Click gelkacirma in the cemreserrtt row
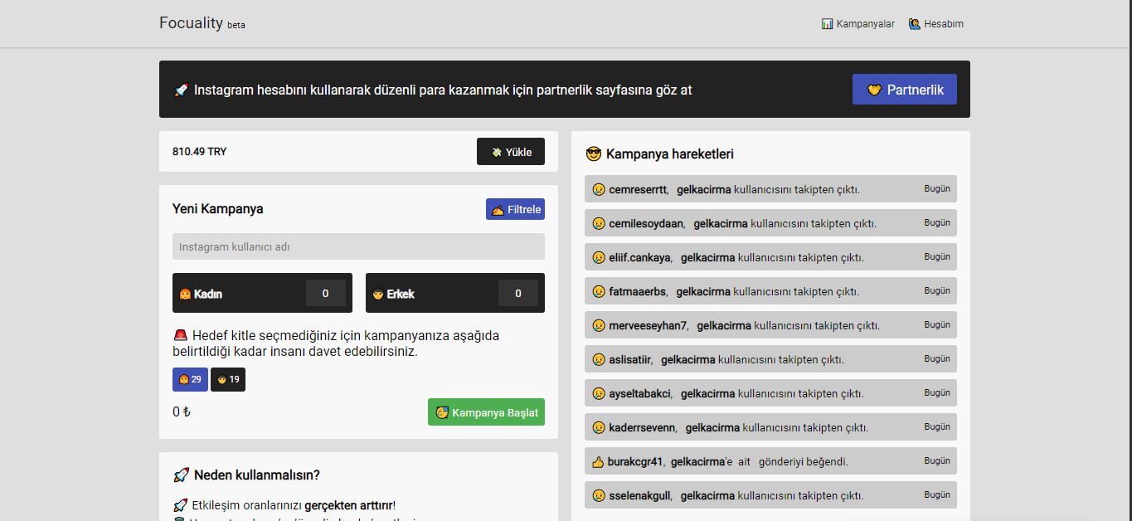This screenshot has height=521, width=1132. tap(704, 189)
